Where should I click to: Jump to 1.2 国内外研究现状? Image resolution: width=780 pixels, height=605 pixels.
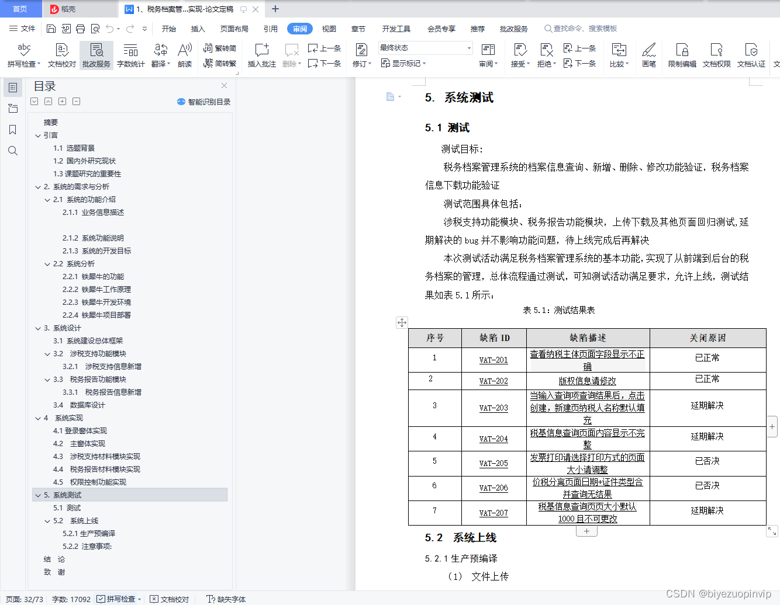click(x=85, y=161)
